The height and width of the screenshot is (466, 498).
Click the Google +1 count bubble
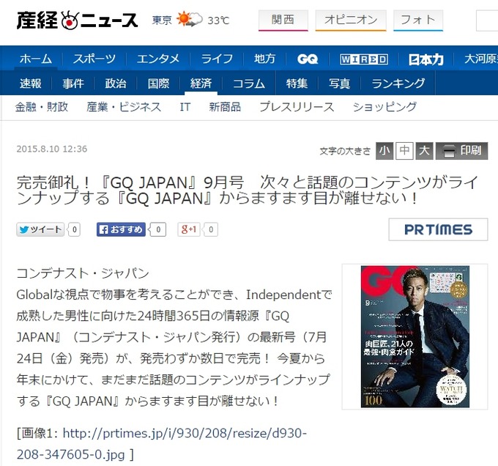(211, 229)
